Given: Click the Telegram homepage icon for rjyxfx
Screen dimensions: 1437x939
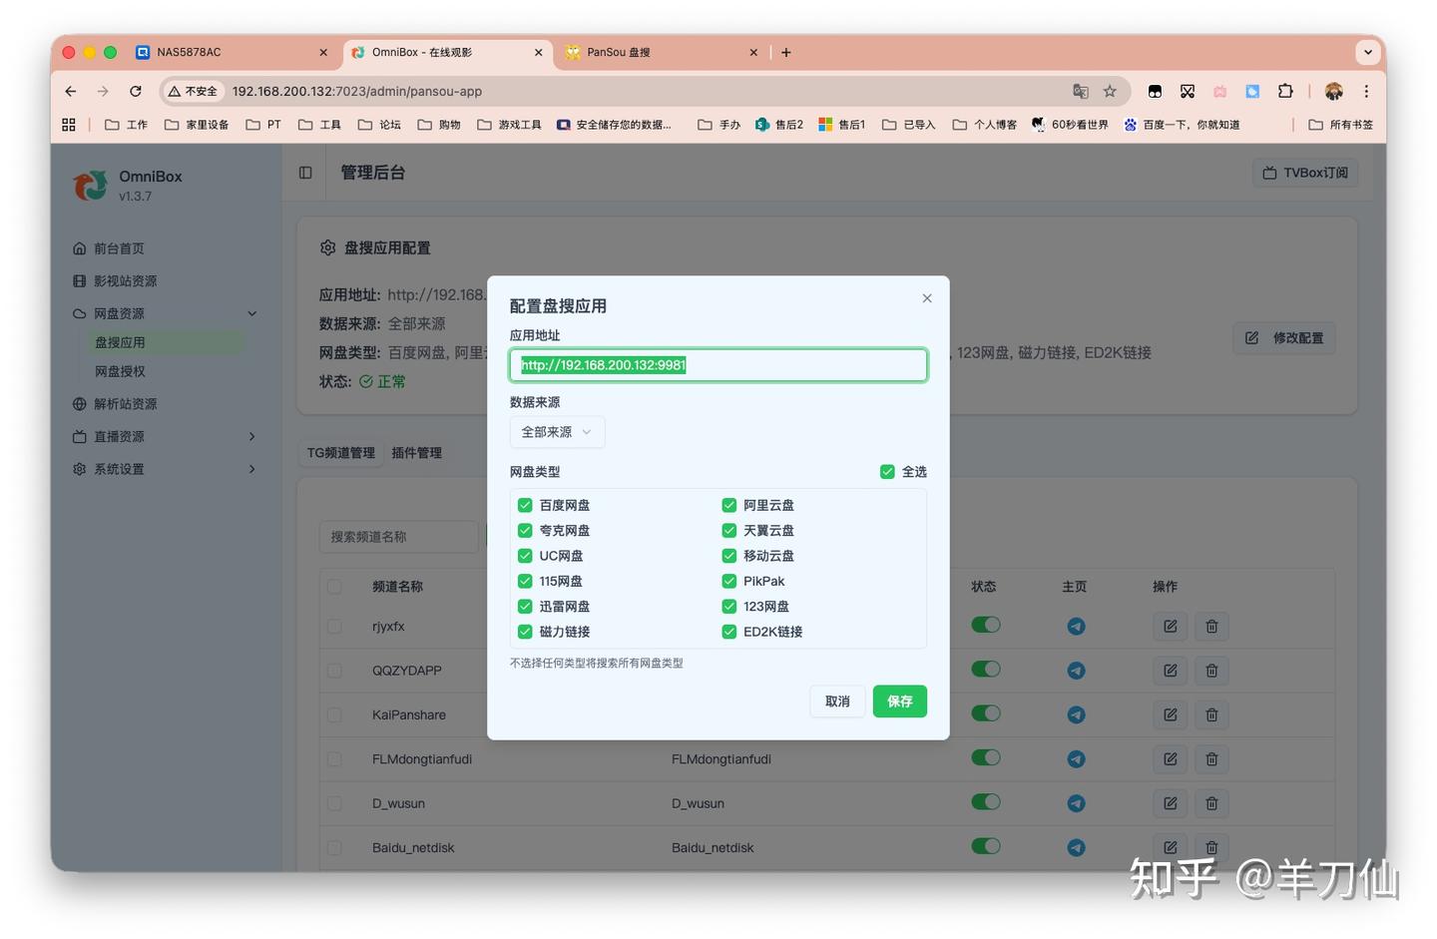Looking at the screenshot, I should (x=1076, y=627).
